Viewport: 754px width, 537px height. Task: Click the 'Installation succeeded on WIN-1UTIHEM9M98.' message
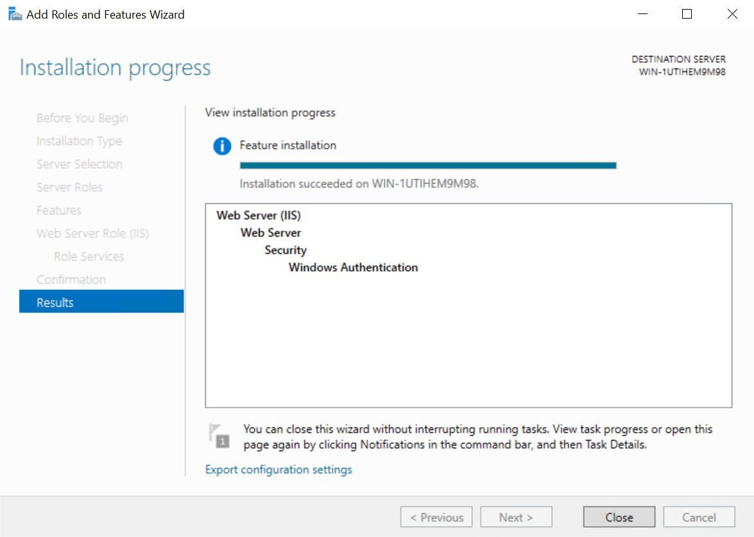pyautogui.click(x=359, y=183)
